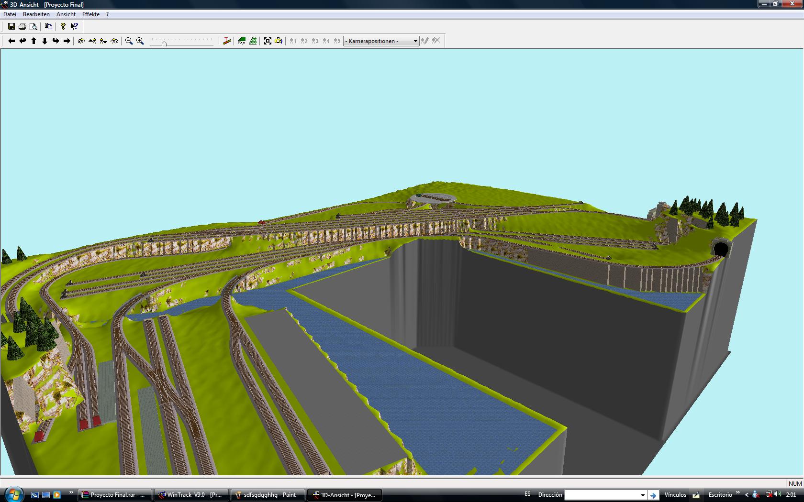Switch to WinTrack V9.0 taskbar button
Viewport: 804px width, 502px height.
point(192,495)
